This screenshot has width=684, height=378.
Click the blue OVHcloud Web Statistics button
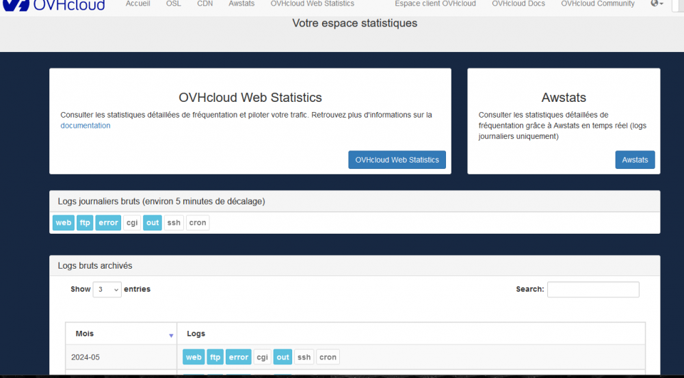pos(397,159)
